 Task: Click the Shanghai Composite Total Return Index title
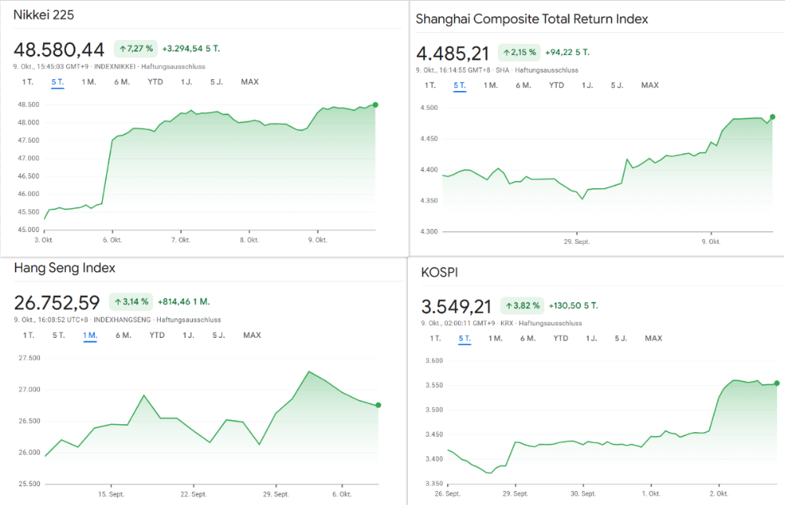click(532, 19)
